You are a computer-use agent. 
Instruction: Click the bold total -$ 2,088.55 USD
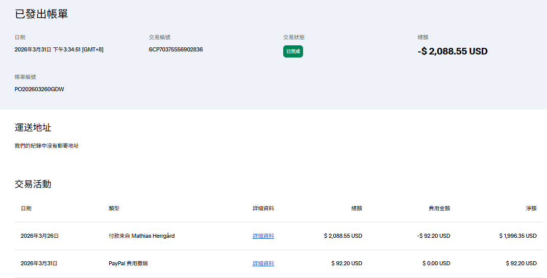click(452, 51)
